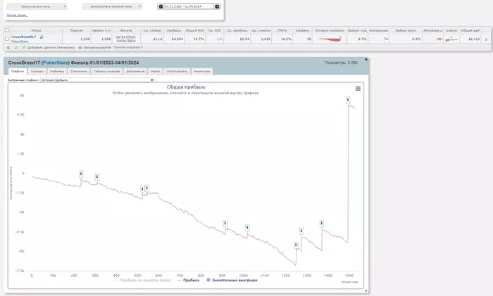This screenshot has width=493, height=296.
Task: Sort by the Уровень column header
Action: tap(302, 30)
